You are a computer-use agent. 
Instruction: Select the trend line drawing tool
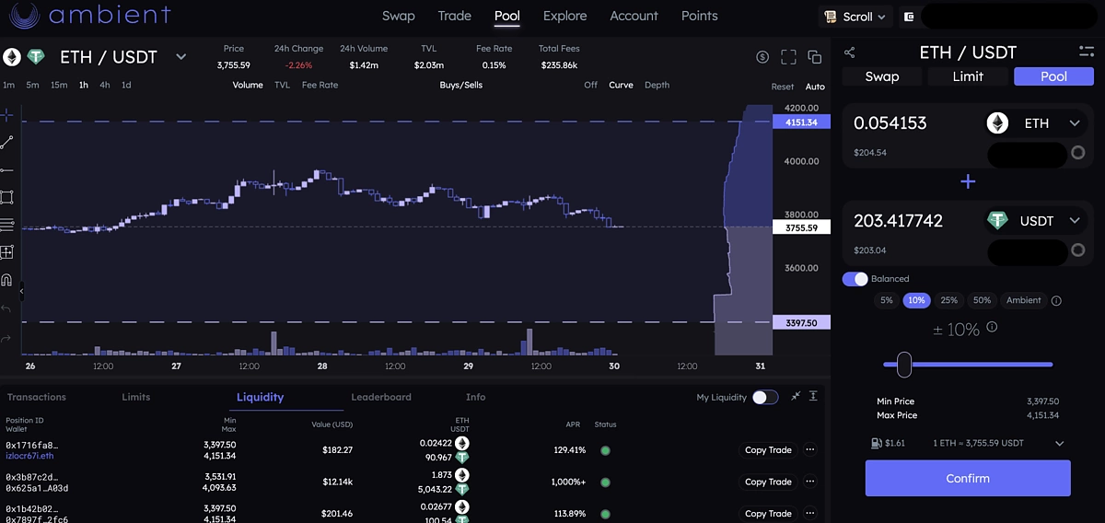pos(6,142)
